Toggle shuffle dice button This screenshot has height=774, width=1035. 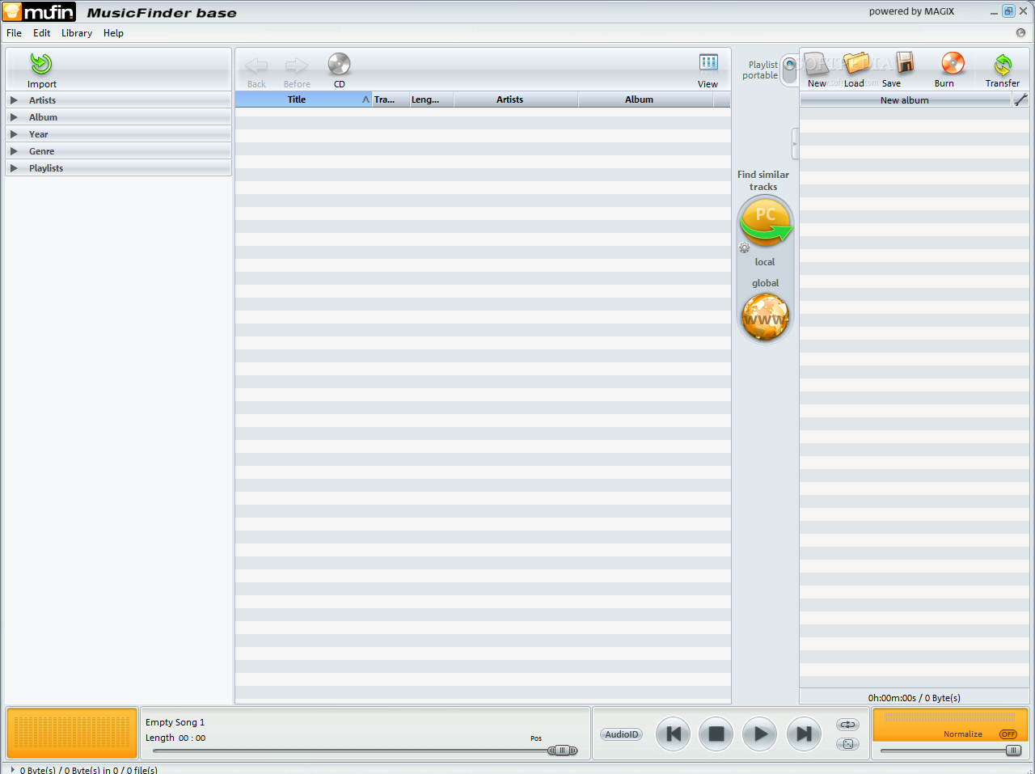pos(847,744)
